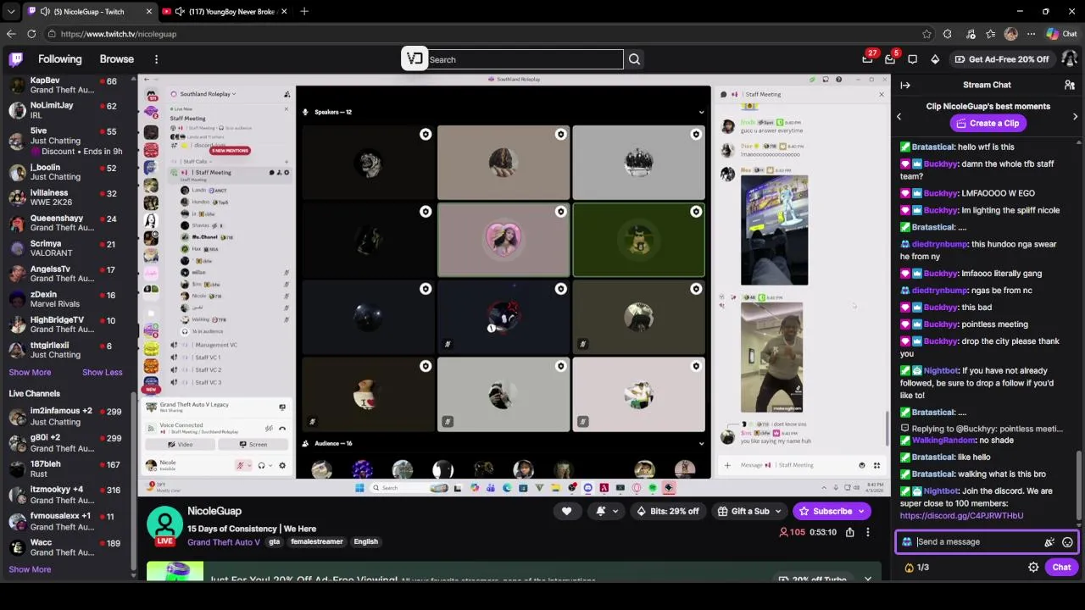Open the Bits cheer icon in chat input
Image resolution: width=1085 pixels, height=610 pixels.
click(x=1049, y=542)
